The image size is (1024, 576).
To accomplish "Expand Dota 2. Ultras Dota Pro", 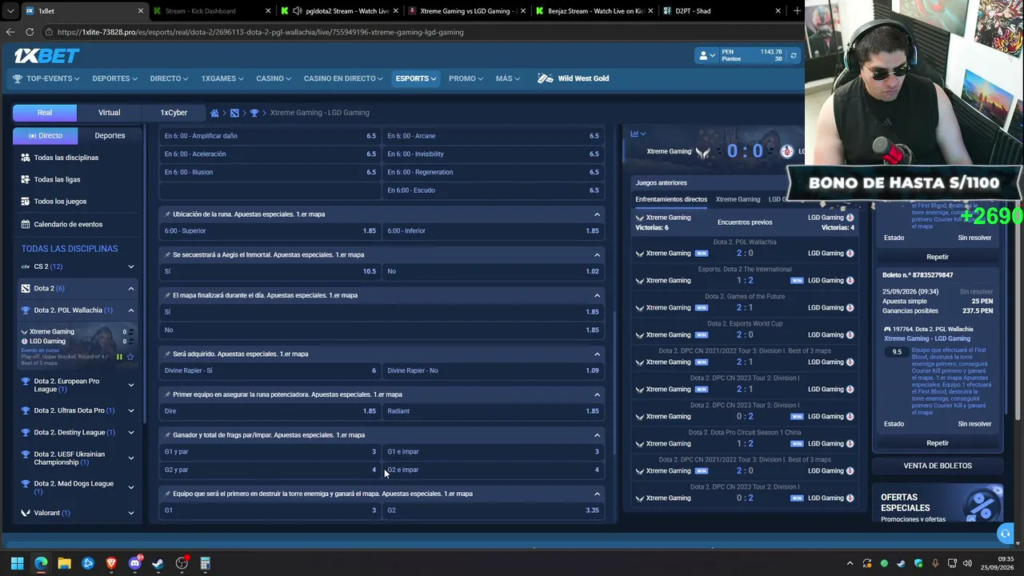I will [131, 410].
